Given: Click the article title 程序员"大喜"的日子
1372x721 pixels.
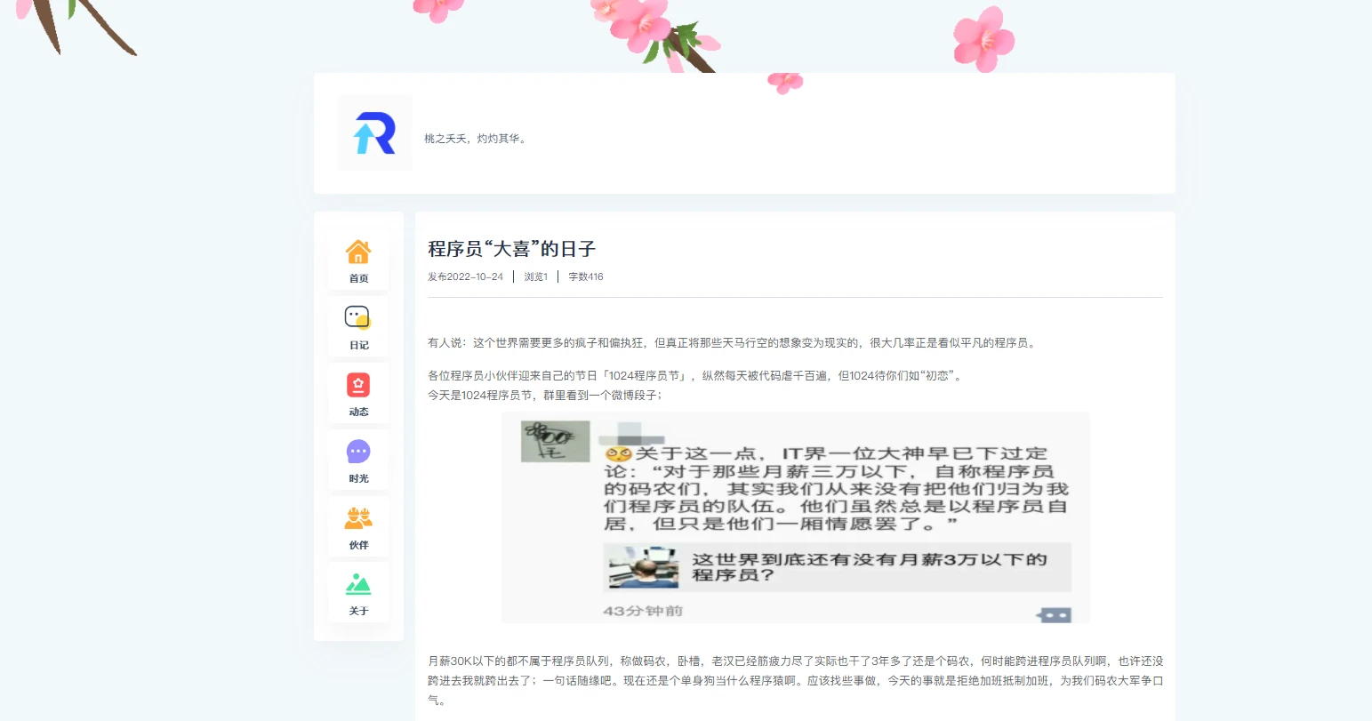Looking at the screenshot, I should [x=511, y=249].
